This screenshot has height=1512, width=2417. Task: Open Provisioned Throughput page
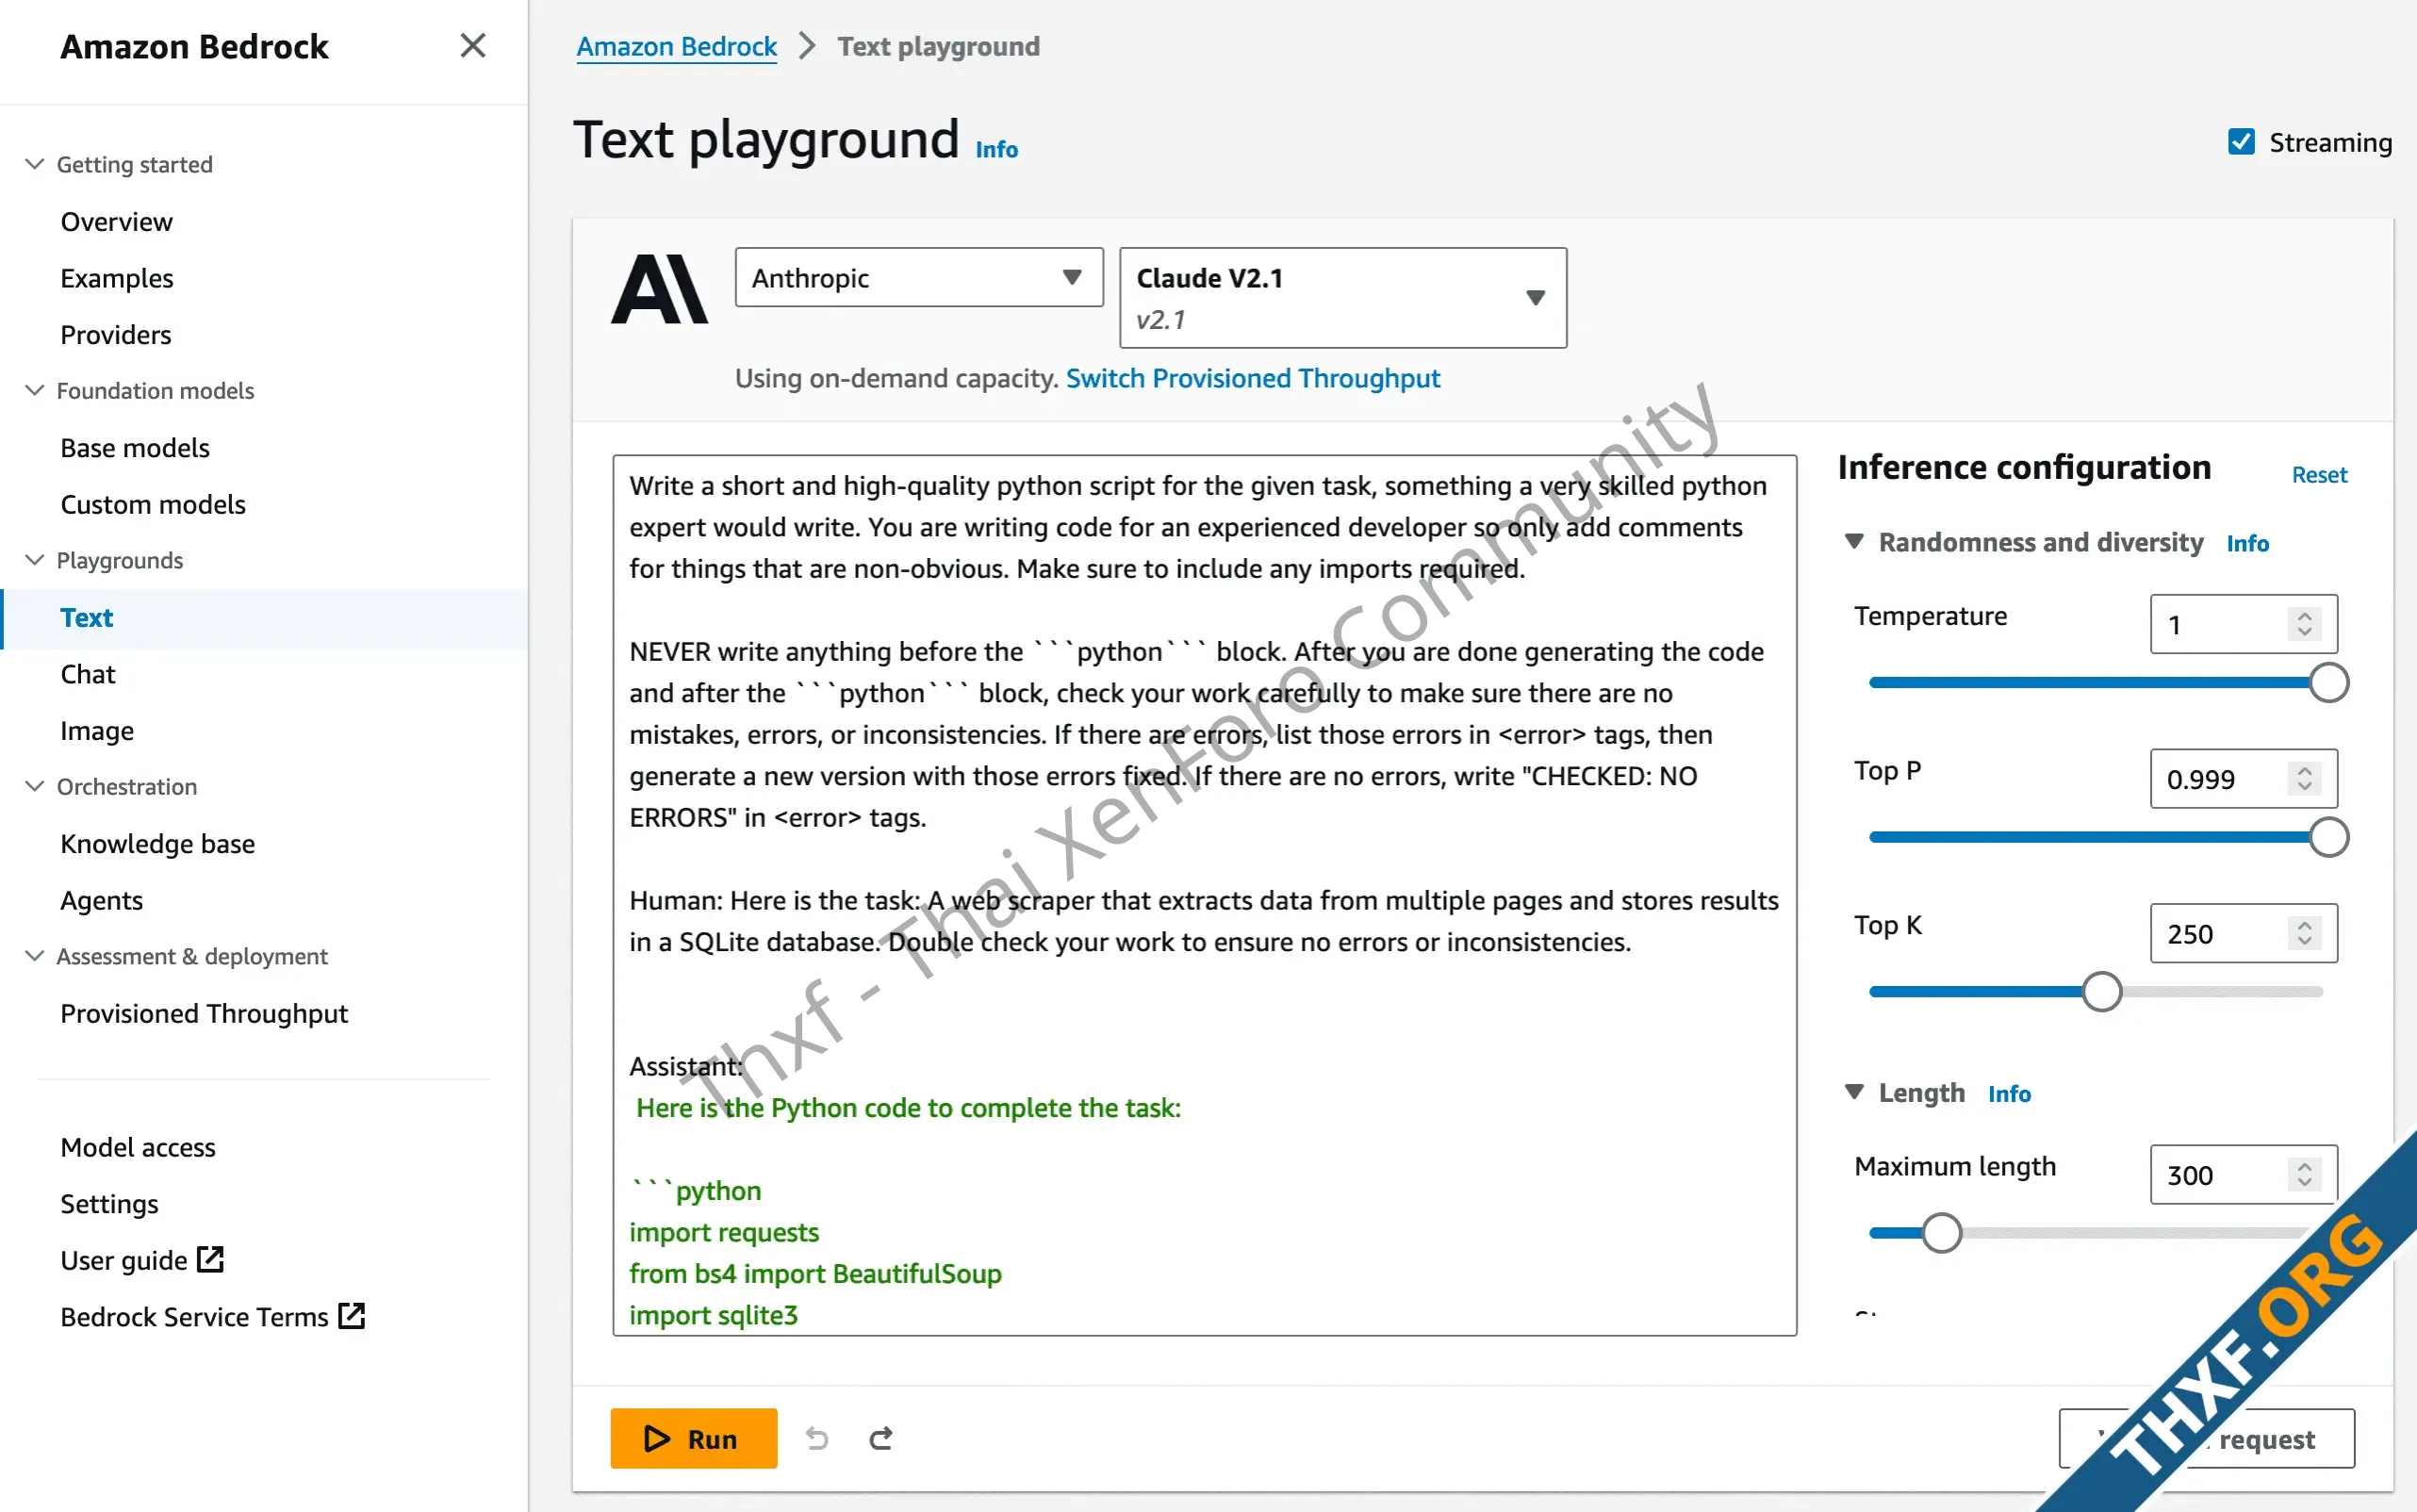click(204, 1013)
